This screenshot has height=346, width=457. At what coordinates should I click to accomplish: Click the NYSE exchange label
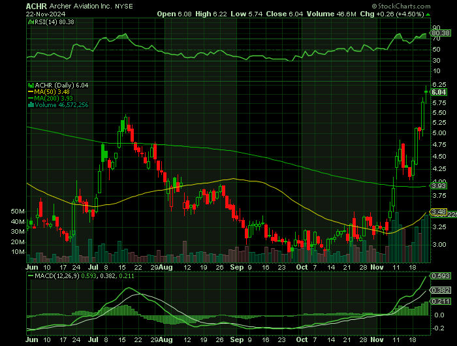point(124,7)
